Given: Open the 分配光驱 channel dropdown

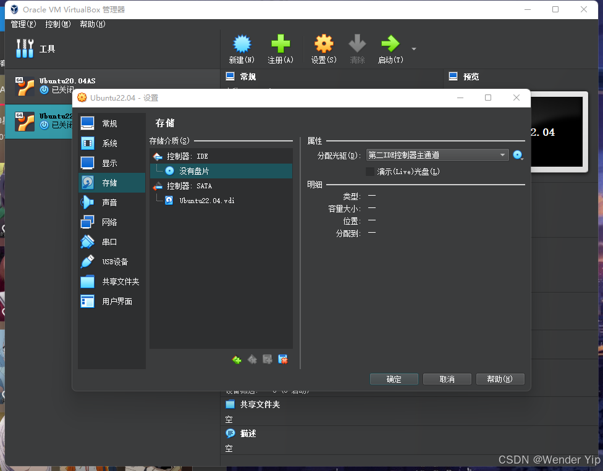Looking at the screenshot, I should 437,155.
